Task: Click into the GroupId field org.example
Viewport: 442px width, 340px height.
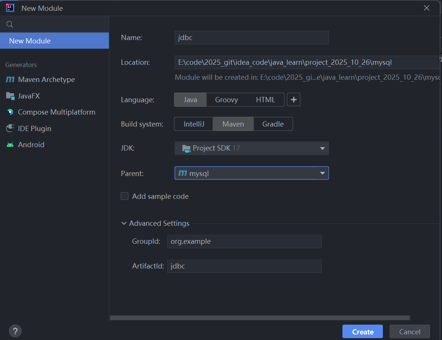Action: coord(244,242)
